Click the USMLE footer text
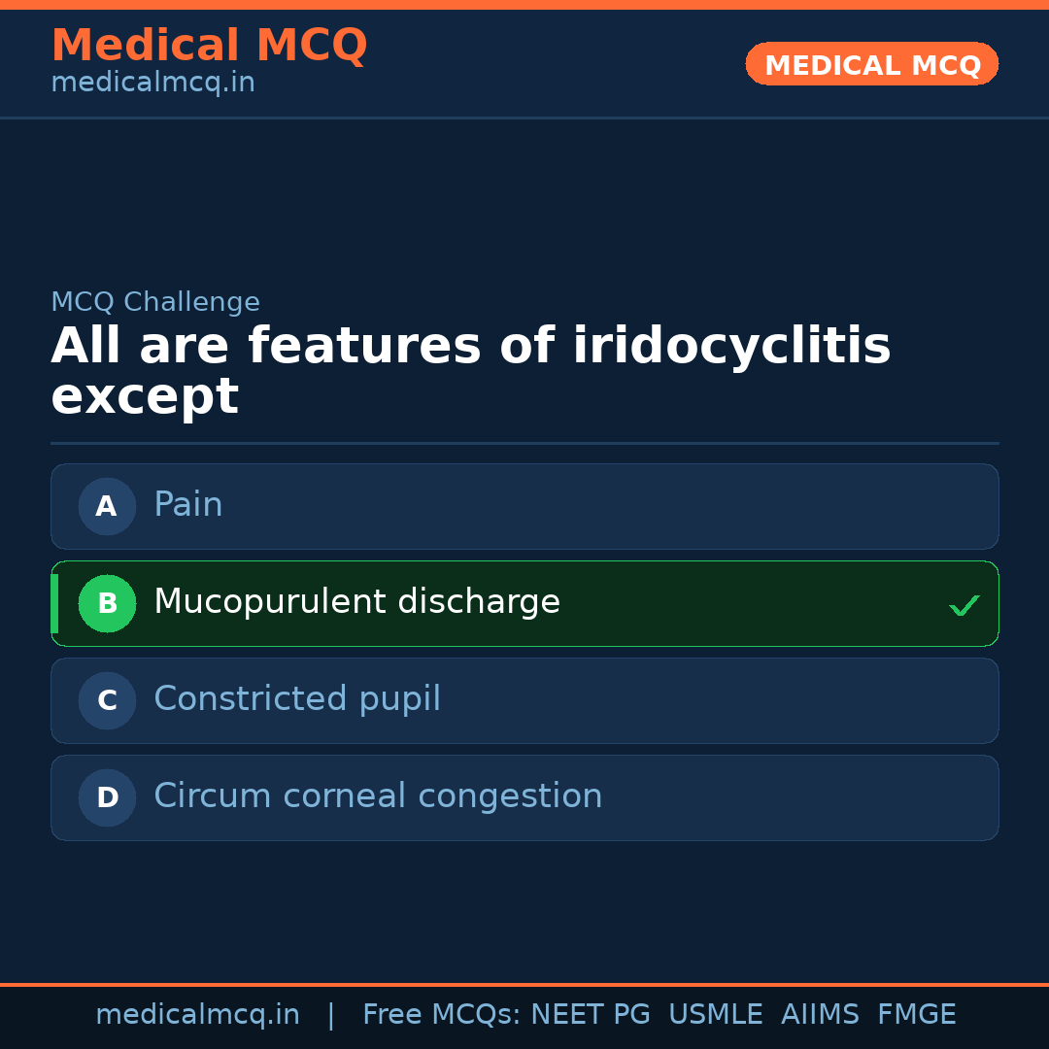This screenshot has height=1049, width=1049. [715, 1015]
